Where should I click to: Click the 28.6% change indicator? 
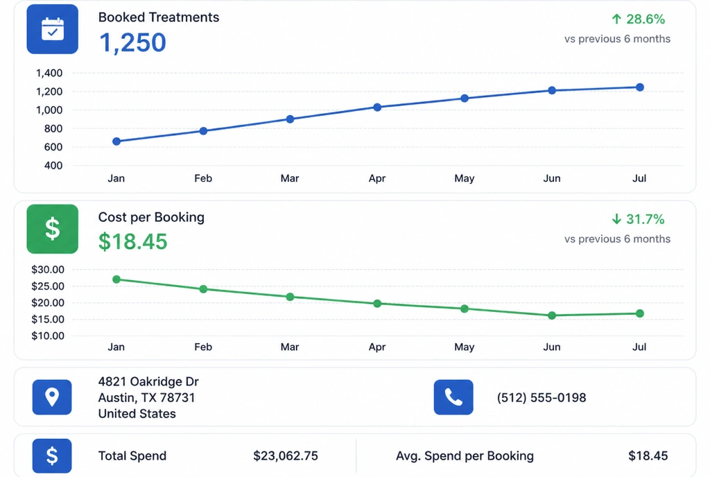click(x=646, y=19)
